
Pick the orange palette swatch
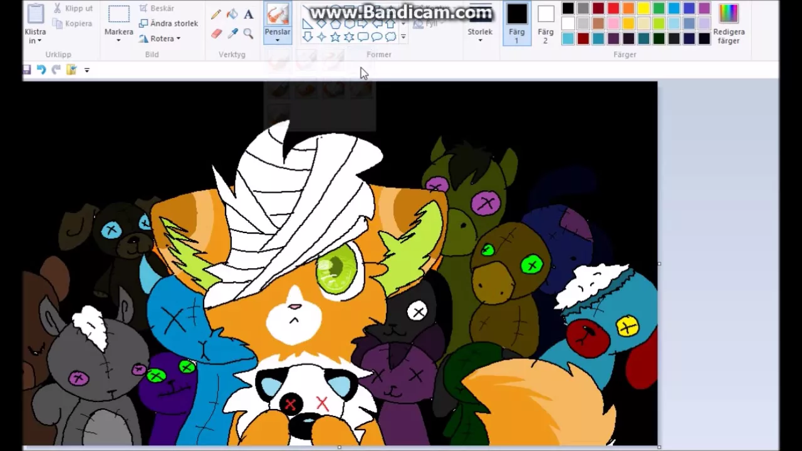628,8
